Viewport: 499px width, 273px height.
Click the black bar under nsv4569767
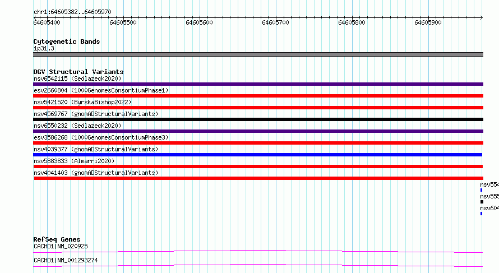click(x=258, y=119)
